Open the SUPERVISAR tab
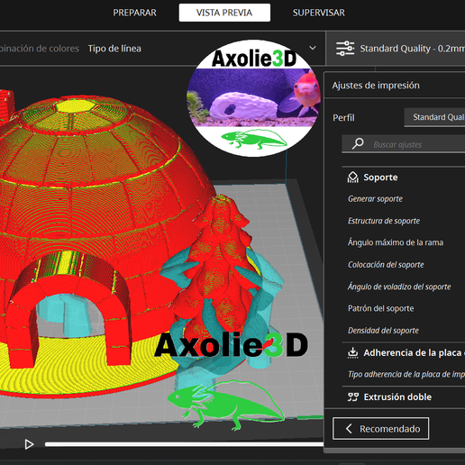Viewport: 465px width, 465px height. coord(319,13)
